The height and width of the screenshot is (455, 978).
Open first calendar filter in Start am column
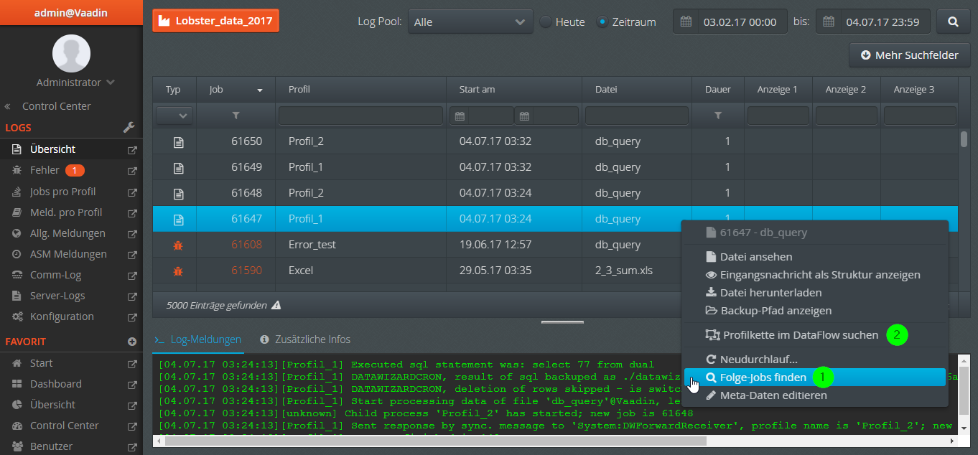point(460,116)
